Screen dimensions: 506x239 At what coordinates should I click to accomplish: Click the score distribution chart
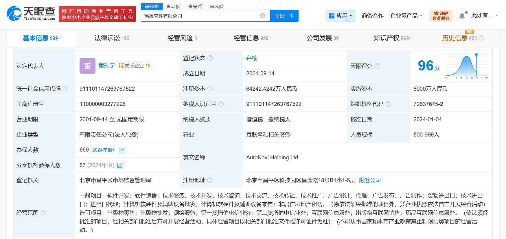tap(467, 66)
